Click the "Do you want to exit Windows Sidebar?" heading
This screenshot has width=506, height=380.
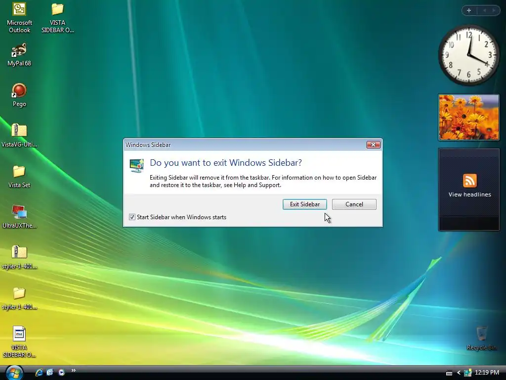click(x=226, y=162)
